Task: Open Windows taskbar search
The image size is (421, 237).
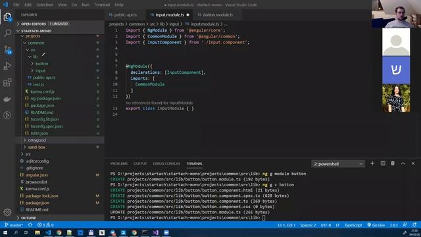Action: coord(16,232)
